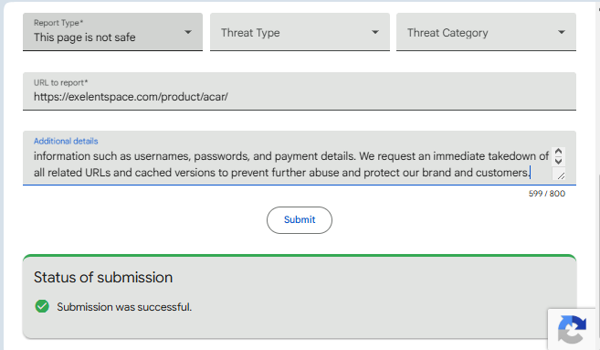Click the Additional details label
Image resolution: width=600 pixels, height=350 pixels.
pyautogui.click(x=66, y=141)
